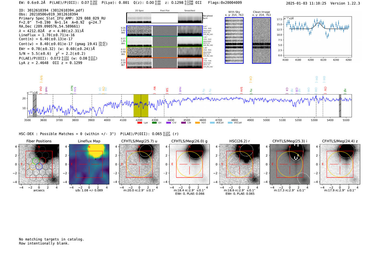Click the CIV legend swatch
The image size is (379, 258).
(169, 123)
